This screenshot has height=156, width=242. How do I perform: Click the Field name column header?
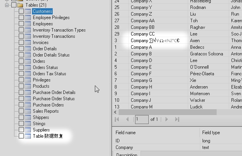(x=126, y=133)
